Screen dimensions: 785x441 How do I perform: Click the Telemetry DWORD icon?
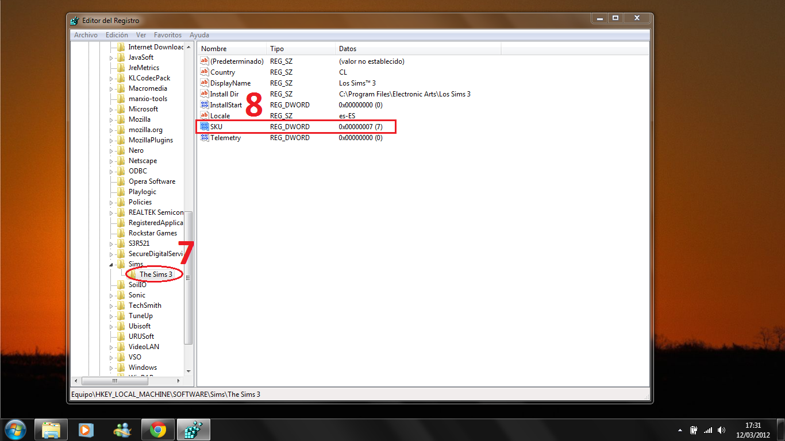click(x=205, y=138)
